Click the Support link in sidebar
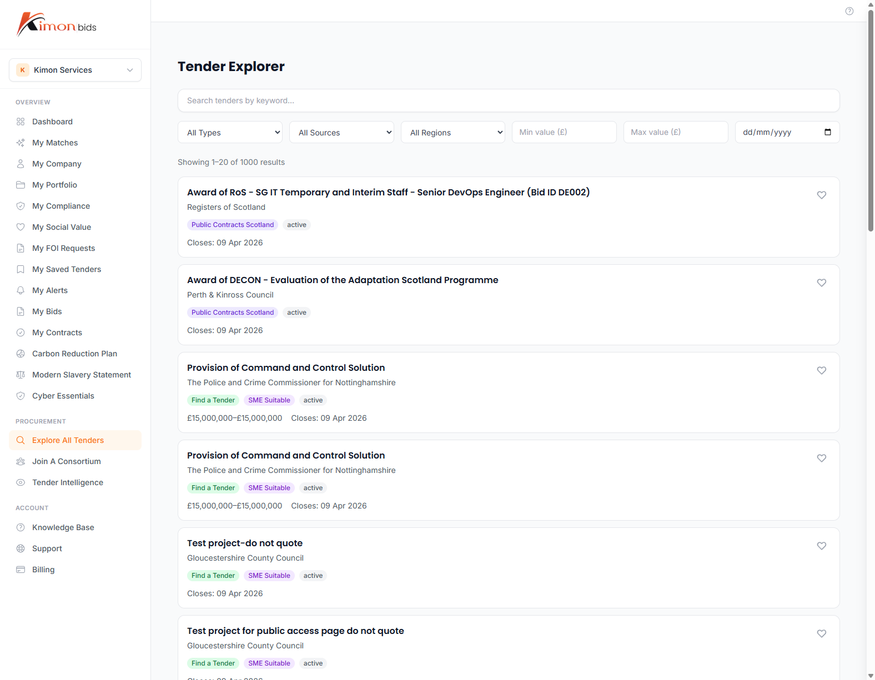Image resolution: width=875 pixels, height=680 pixels. [76, 548]
